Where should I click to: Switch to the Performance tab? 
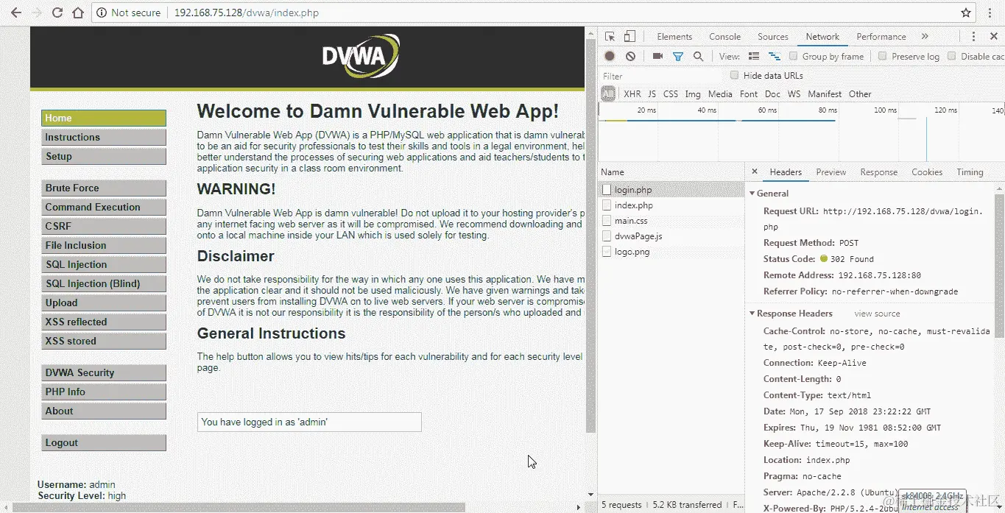tap(881, 37)
